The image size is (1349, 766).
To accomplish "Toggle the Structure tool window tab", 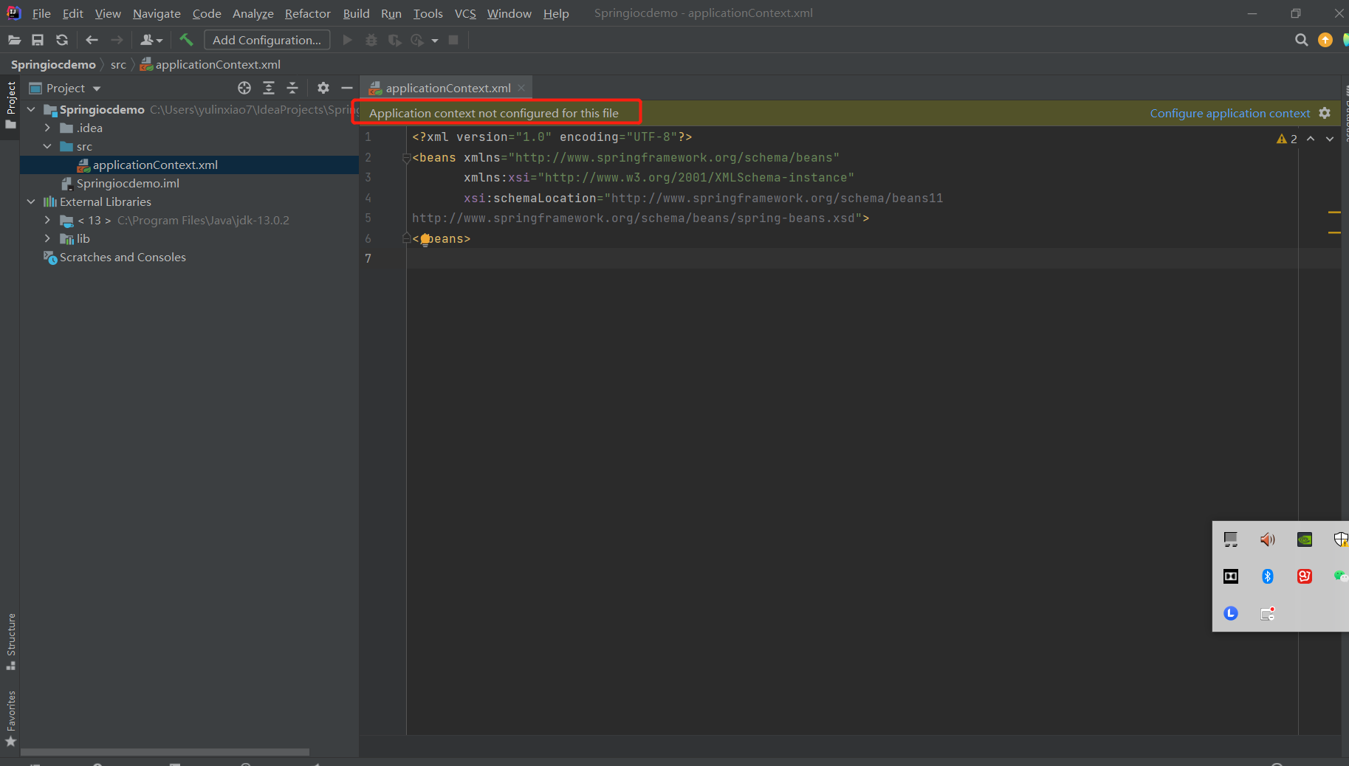I will tap(10, 641).
